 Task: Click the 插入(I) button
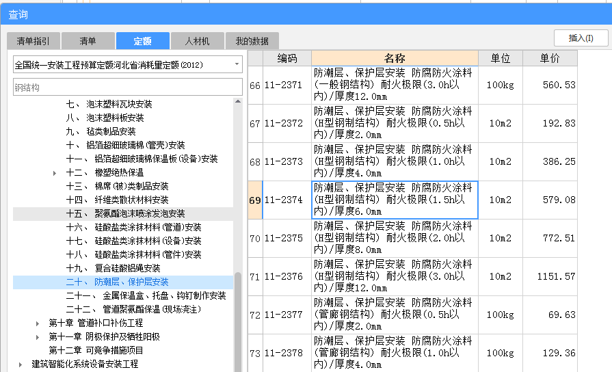581,38
